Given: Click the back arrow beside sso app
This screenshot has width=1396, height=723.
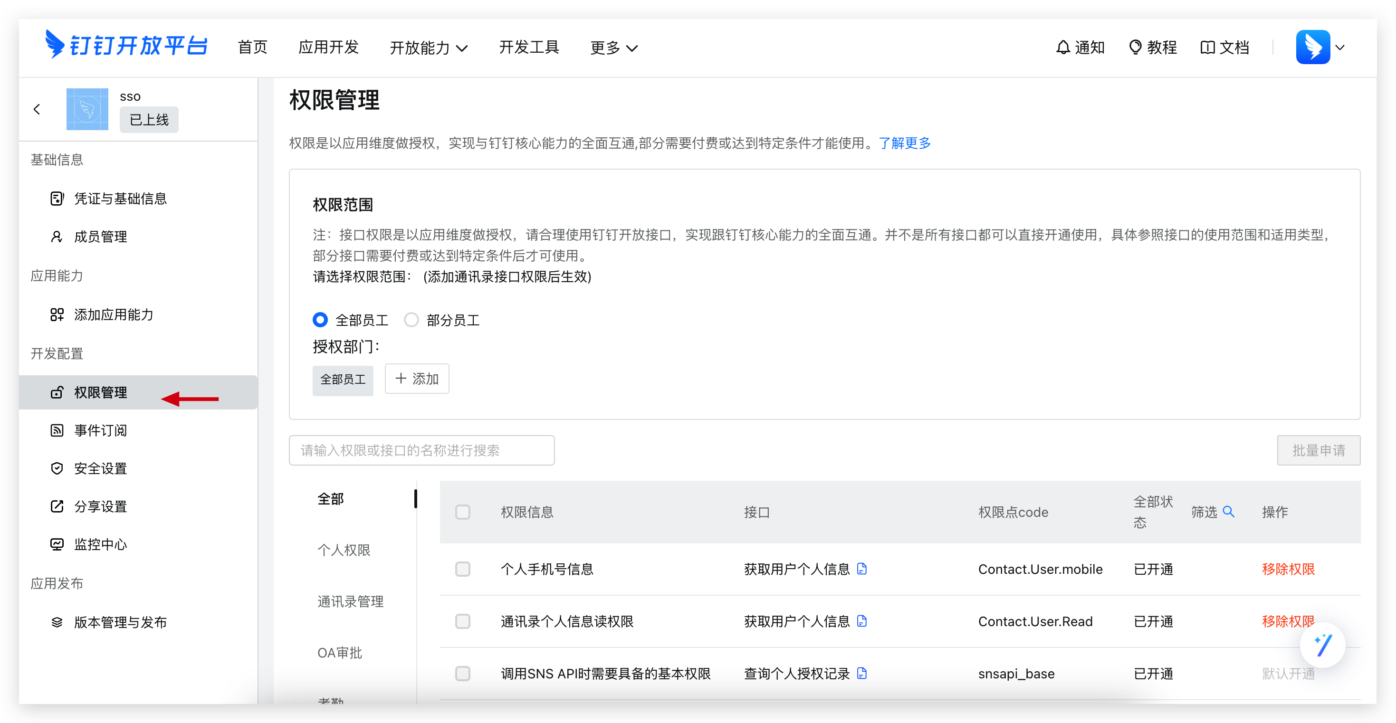Looking at the screenshot, I should pyautogui.click(x=37, y=109).
